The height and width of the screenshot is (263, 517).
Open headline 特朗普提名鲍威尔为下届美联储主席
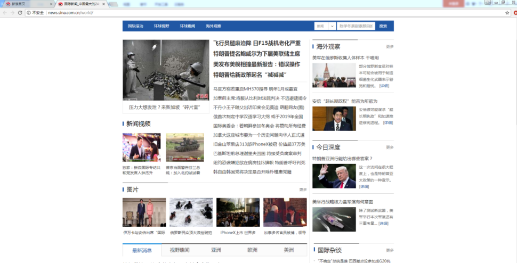(257, 54)
